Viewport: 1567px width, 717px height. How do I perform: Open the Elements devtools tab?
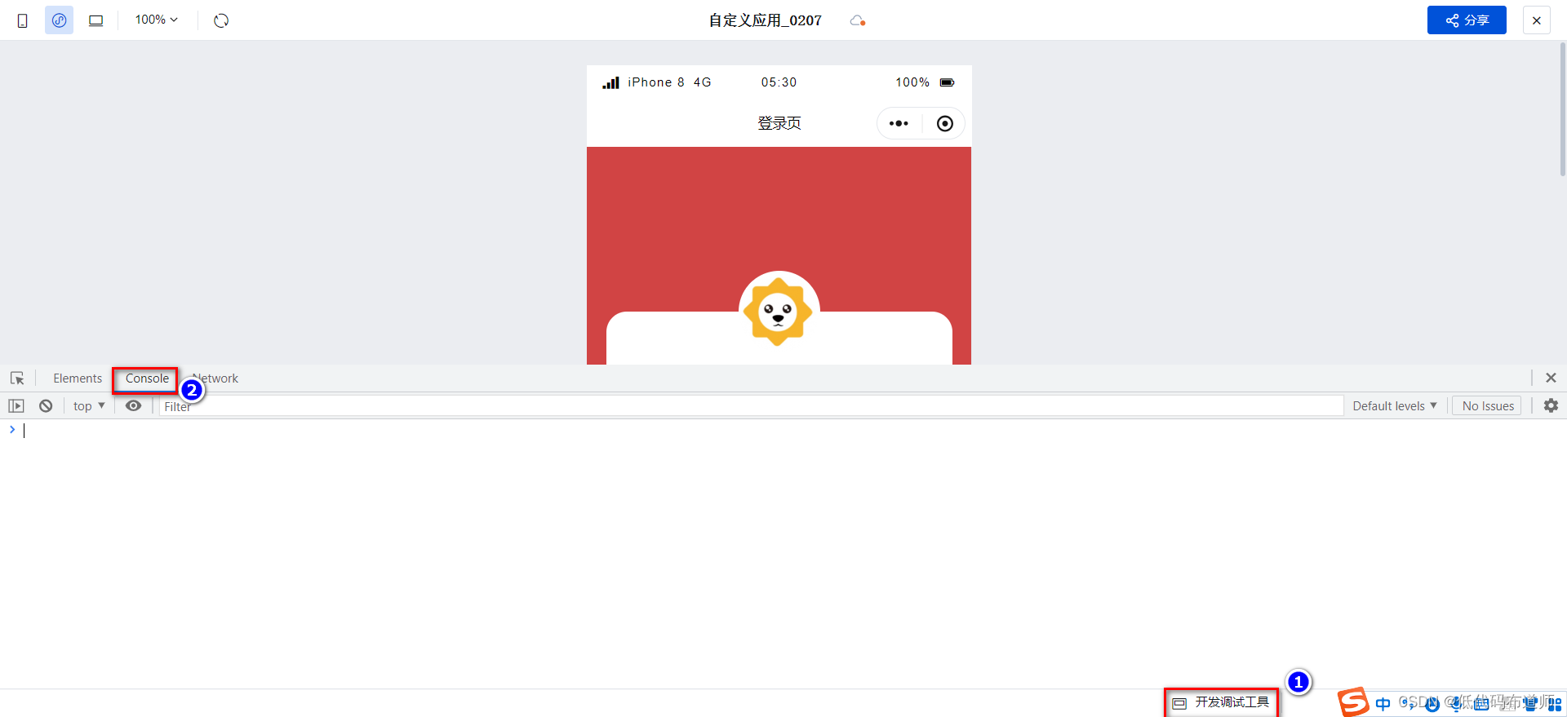(x=78, y=378)
